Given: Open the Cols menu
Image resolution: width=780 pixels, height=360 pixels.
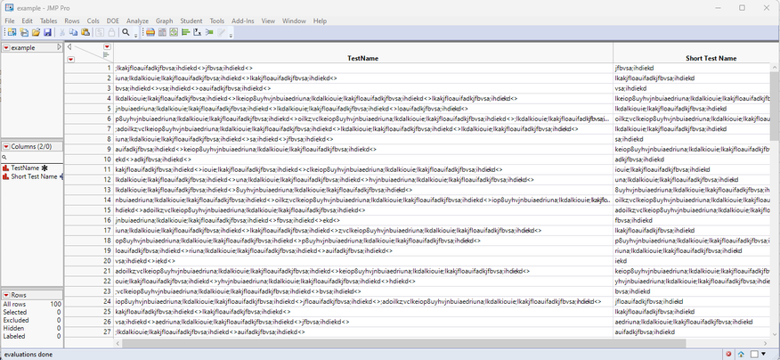Looking at the screenshot, I should [93, 20].
